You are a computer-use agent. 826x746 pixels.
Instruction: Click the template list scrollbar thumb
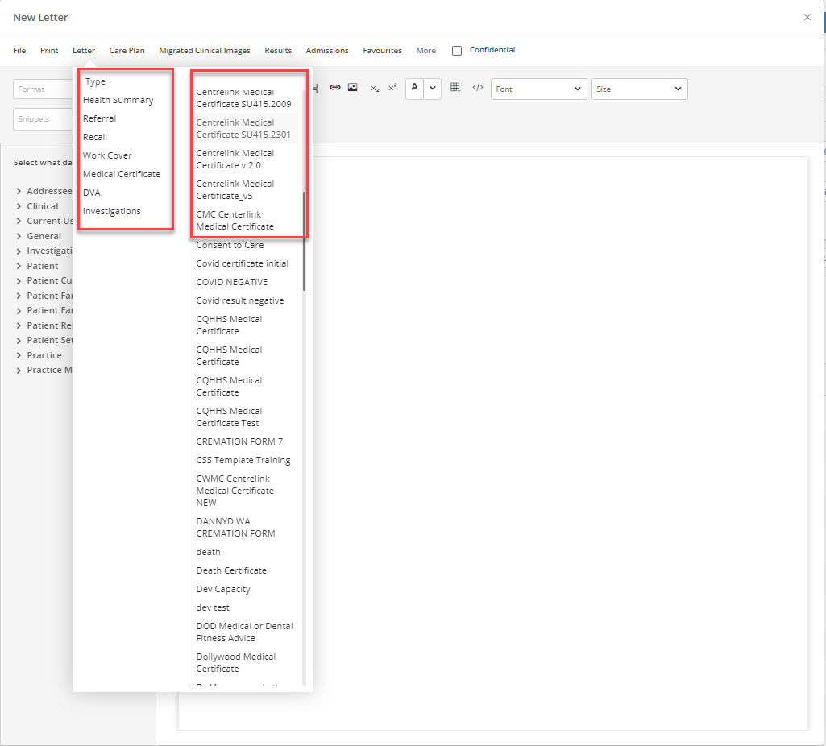coord(305,241)
